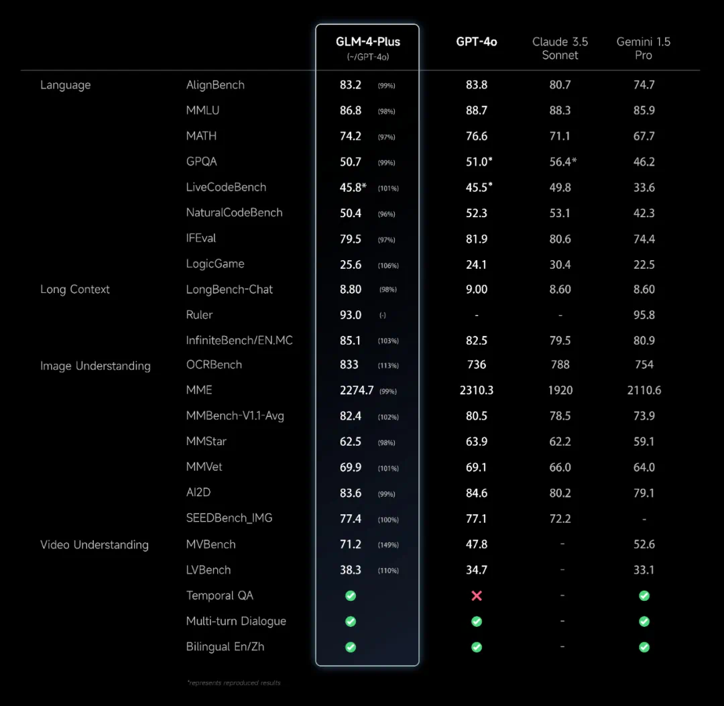The image size is (724, 706).
Task: Click the Long Context category label
Action: coord(75,290)
